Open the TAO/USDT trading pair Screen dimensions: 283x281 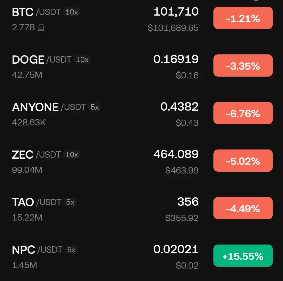pyautogui.click(x=142, y=209)
